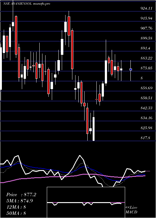Click the <<Live MACD label
Image resolution: width=156 pixels, height=218 pixels.
(x=131, y=210)
